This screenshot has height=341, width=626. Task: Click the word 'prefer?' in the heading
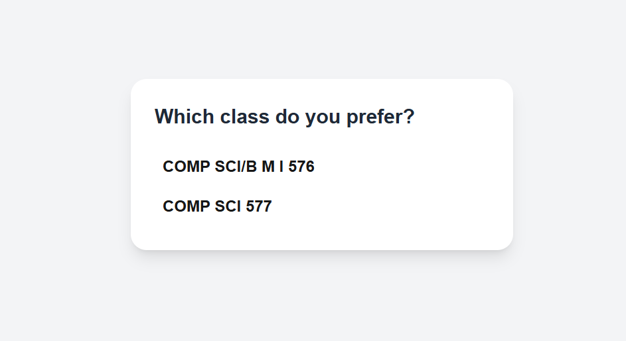380,117
